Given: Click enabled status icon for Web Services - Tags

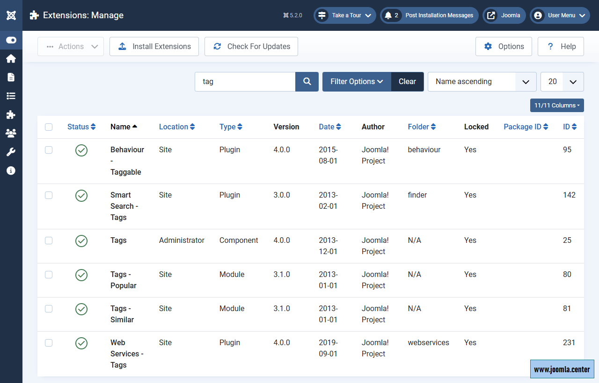Looking at the screenshot, I should click(81, 343).
